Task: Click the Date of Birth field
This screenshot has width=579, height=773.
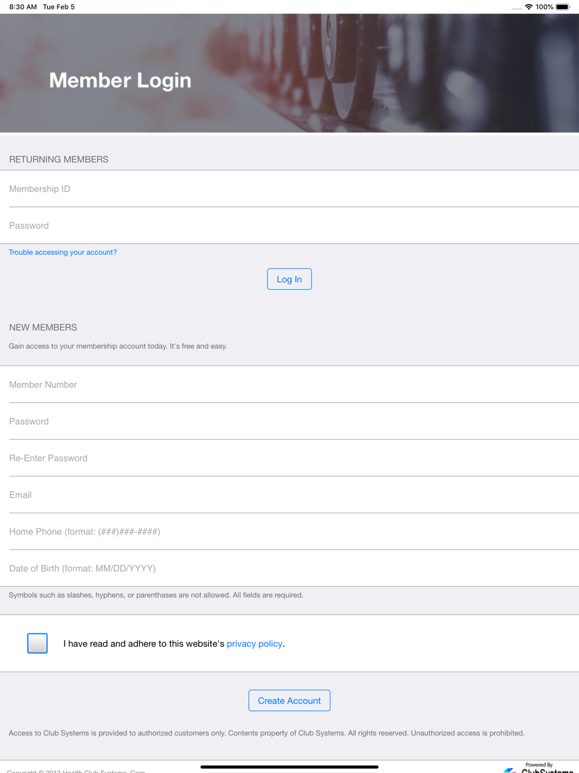Action: (x=289, y=568)
